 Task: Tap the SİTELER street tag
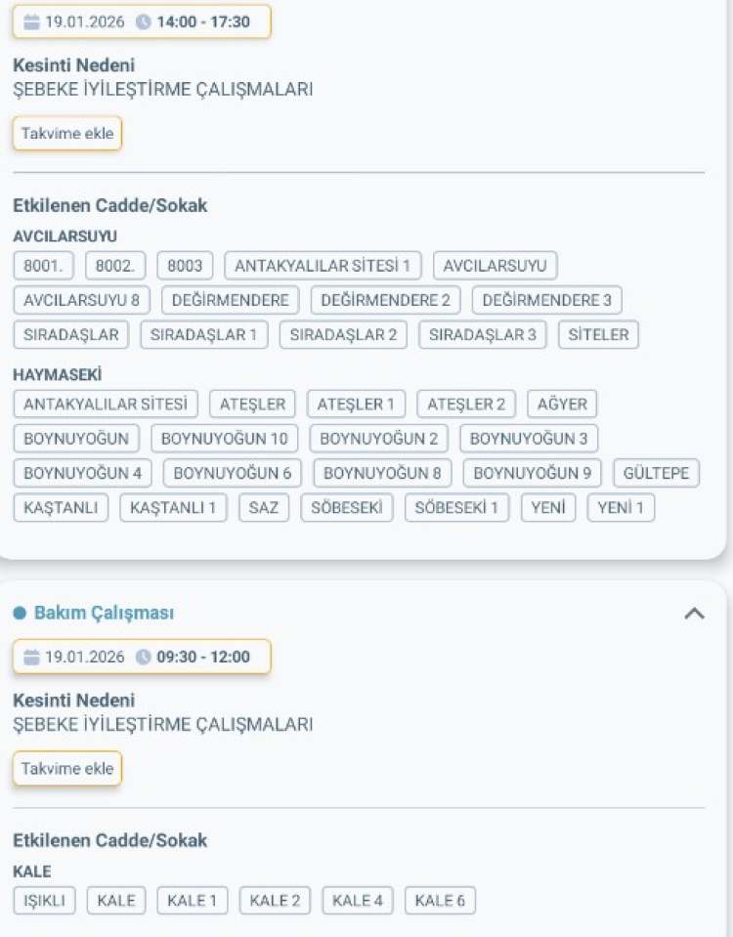tap(598, 335)
